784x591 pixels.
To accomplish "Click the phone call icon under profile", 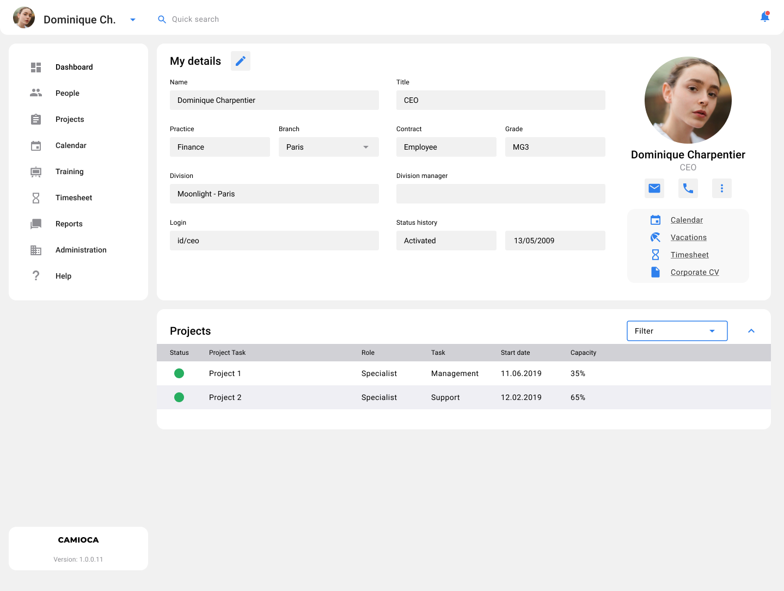I will 688,188.
